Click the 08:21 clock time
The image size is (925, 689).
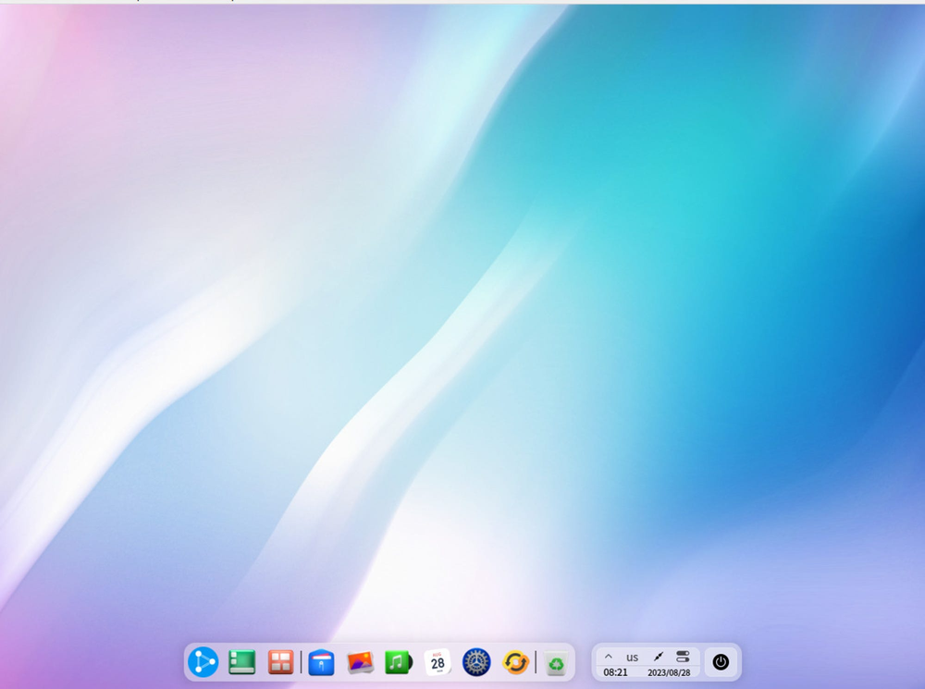(x=616, y=672)
